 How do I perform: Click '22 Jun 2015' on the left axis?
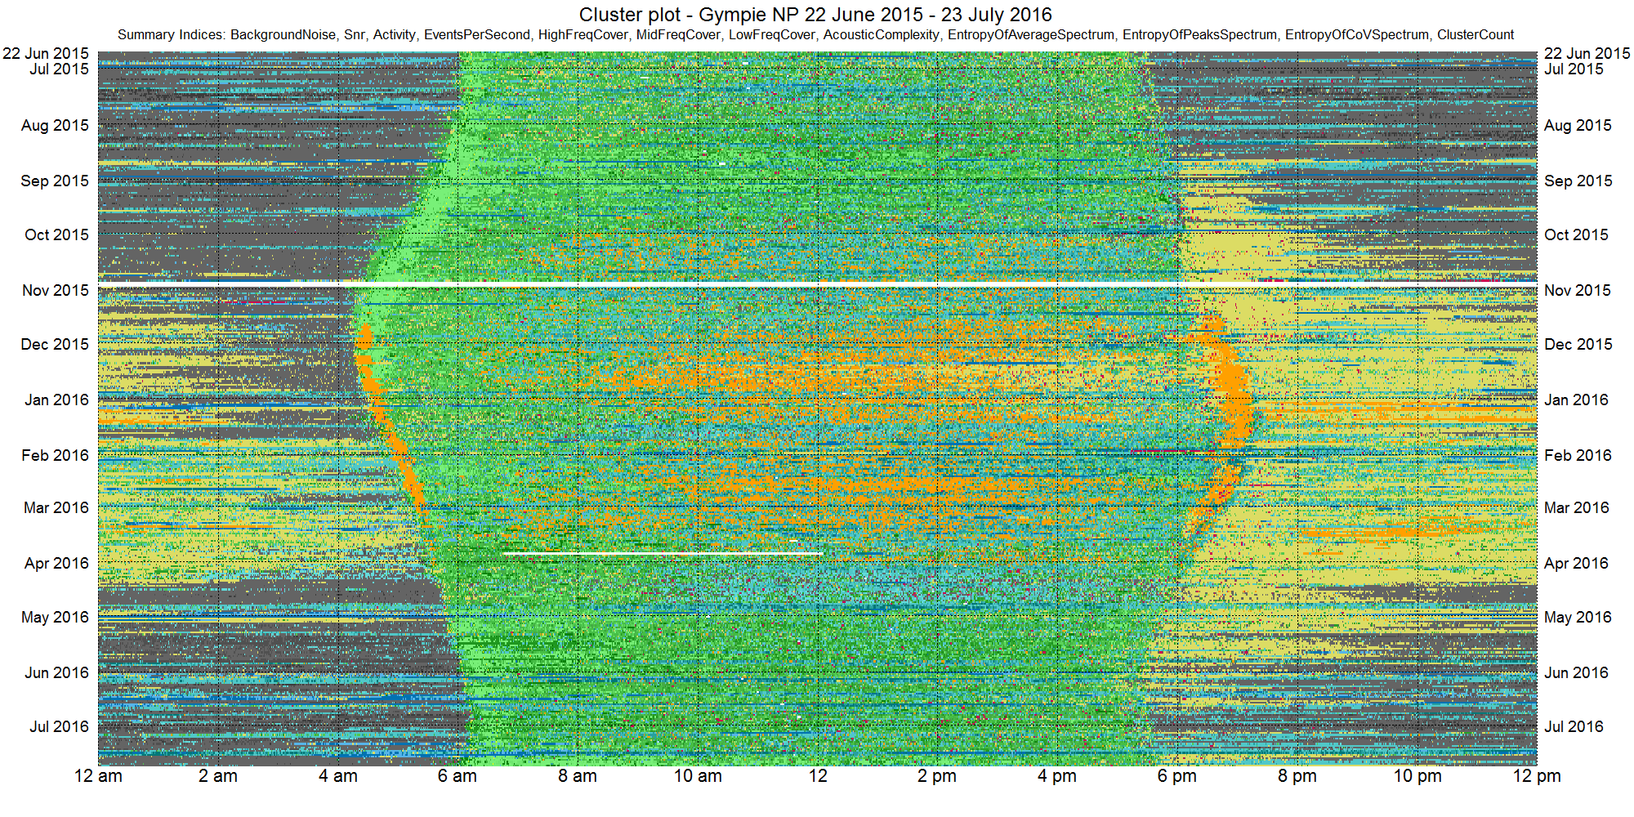coord(46,53)
